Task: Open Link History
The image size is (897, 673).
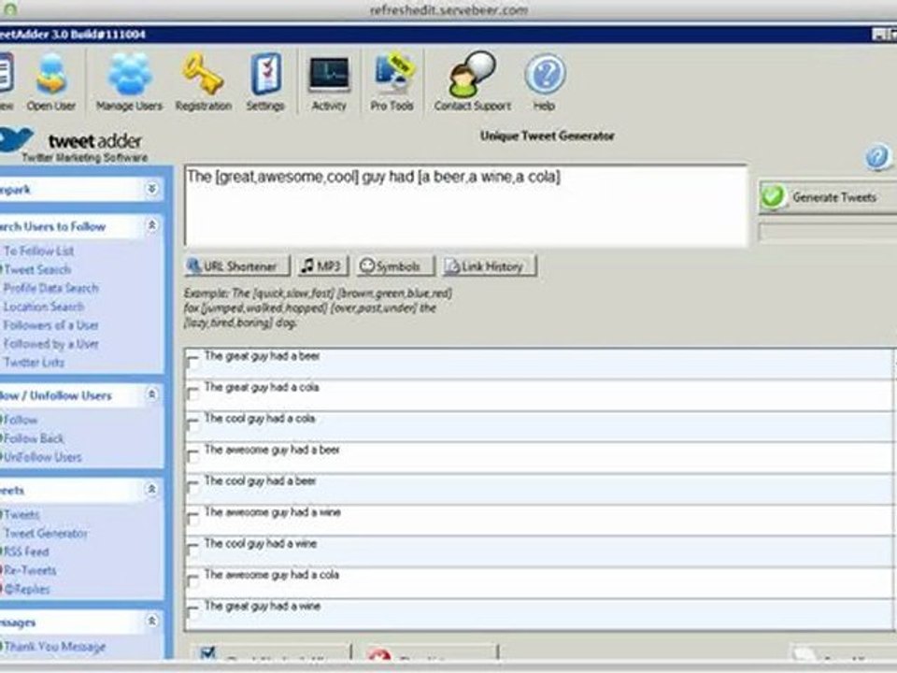Action: coord(489,266)
